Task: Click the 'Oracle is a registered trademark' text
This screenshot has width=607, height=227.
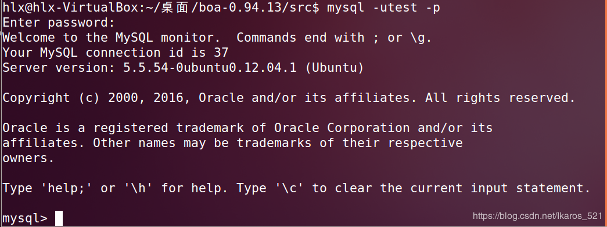Action: pos(123,128)
